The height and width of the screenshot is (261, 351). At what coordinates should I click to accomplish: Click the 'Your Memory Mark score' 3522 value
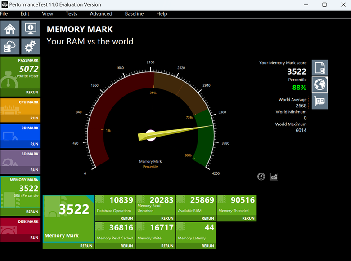click(297, 71)
